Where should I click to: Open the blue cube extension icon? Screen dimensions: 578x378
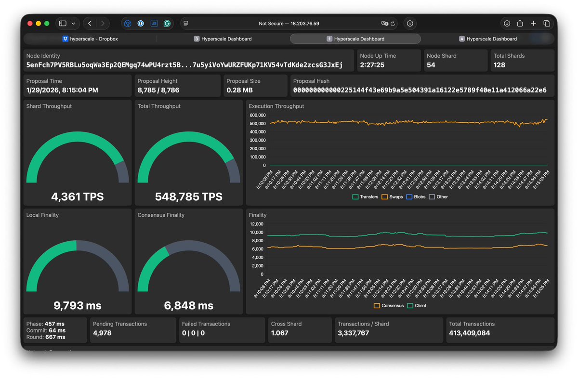[x=128, y=23]
